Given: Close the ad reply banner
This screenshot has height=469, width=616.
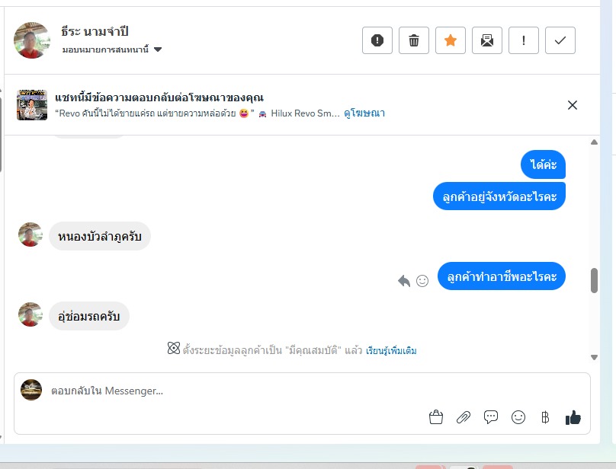Looking at the screenshot, I should (x=573, y=105).
